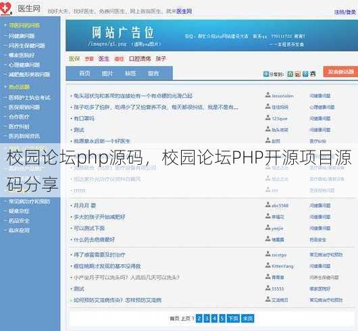The width and height of the screenshot is (358, 331).
Task: Open the 注册/登录 link
Action: point(345,12)
